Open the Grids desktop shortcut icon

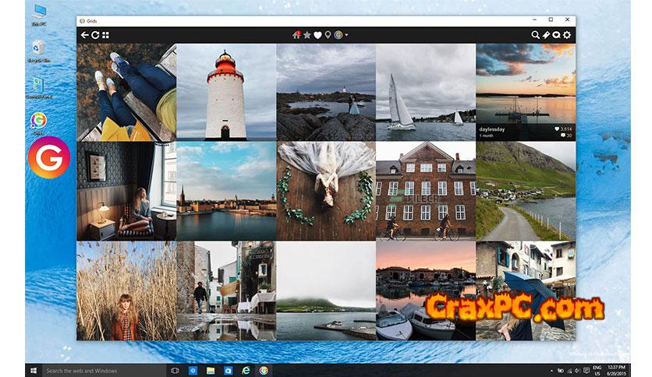[x=37, y=122]
